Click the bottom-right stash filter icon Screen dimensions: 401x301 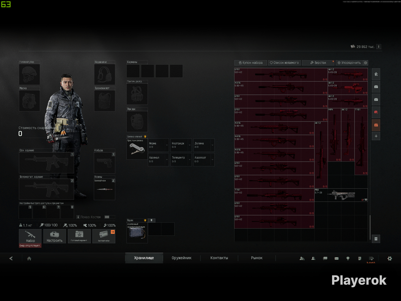point(376,239)
